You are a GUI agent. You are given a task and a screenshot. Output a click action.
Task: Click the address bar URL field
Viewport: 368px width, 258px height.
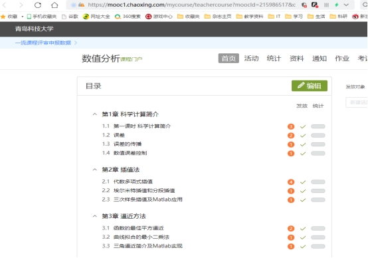coord(191,5)
